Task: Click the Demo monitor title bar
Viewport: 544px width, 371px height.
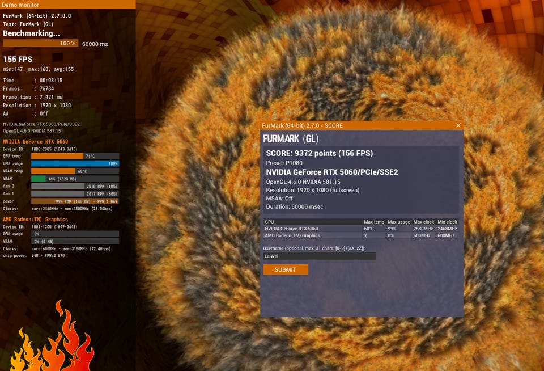Action: (67, 5)
